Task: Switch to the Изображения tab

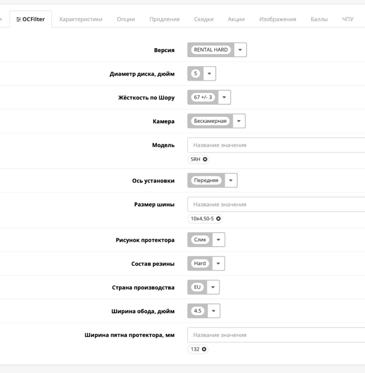Action: [277, 19]
